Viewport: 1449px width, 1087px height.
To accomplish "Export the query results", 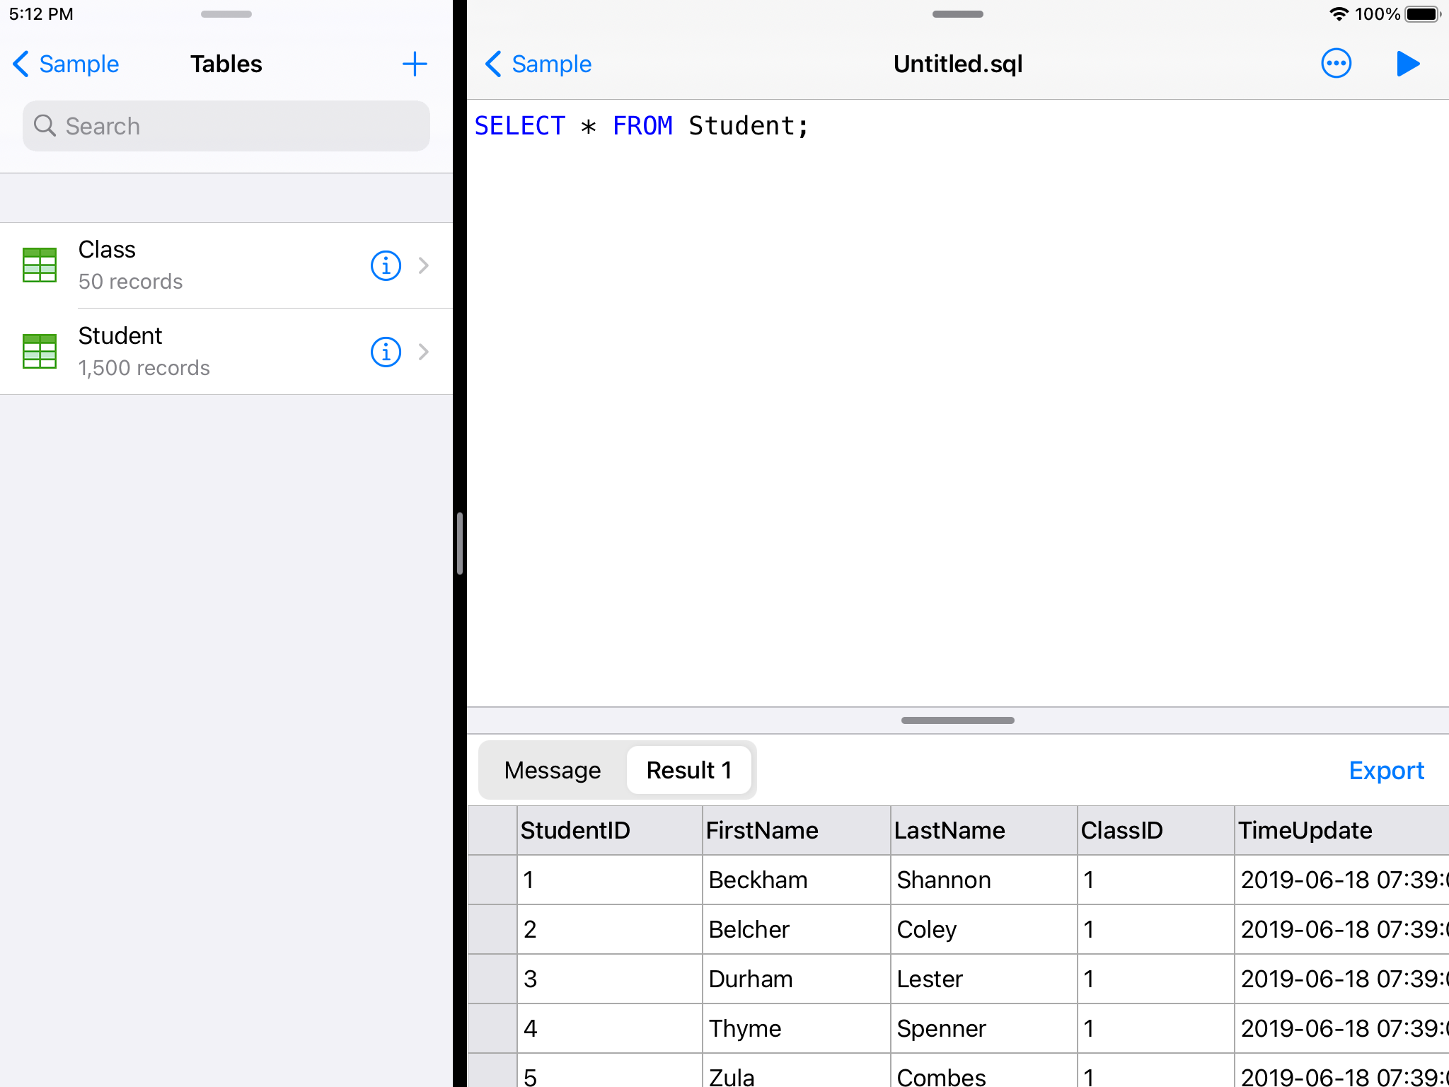I will coord(1386,770).
